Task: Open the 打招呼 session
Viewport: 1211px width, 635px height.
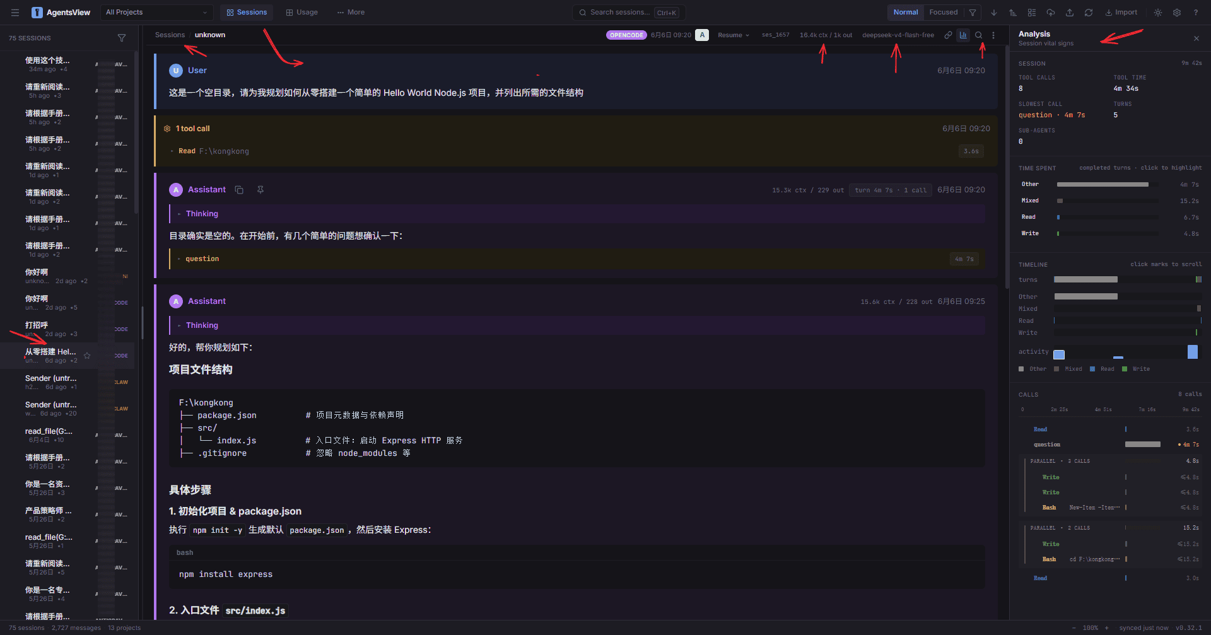Action: (x=68, y=329)
